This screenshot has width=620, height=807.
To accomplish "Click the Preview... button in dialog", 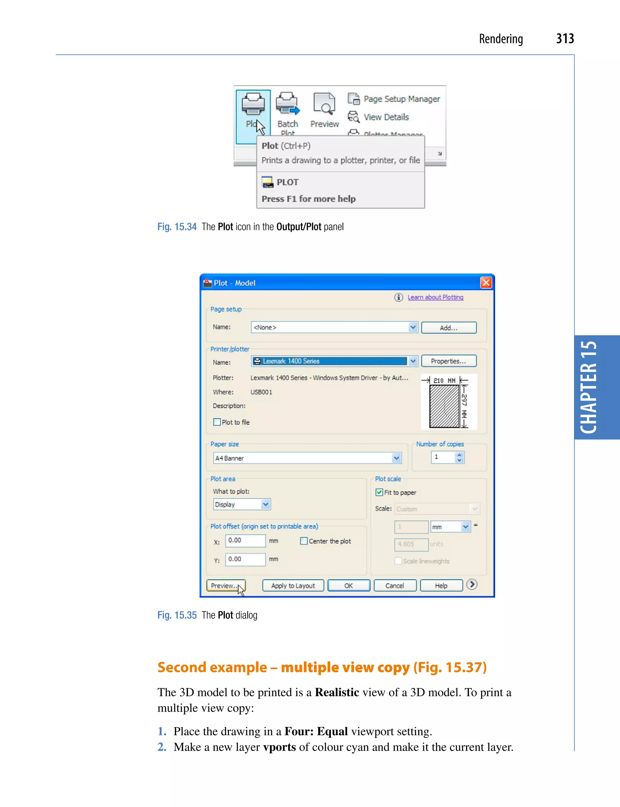I will click(226, 586).
